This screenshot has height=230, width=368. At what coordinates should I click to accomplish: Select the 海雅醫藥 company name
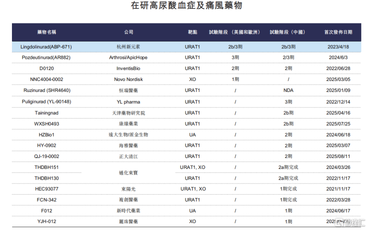(128, 146)
